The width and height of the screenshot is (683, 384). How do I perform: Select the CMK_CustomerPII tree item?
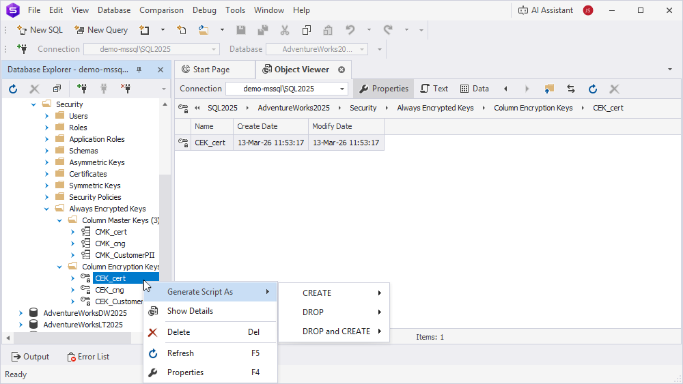[124, 255]
